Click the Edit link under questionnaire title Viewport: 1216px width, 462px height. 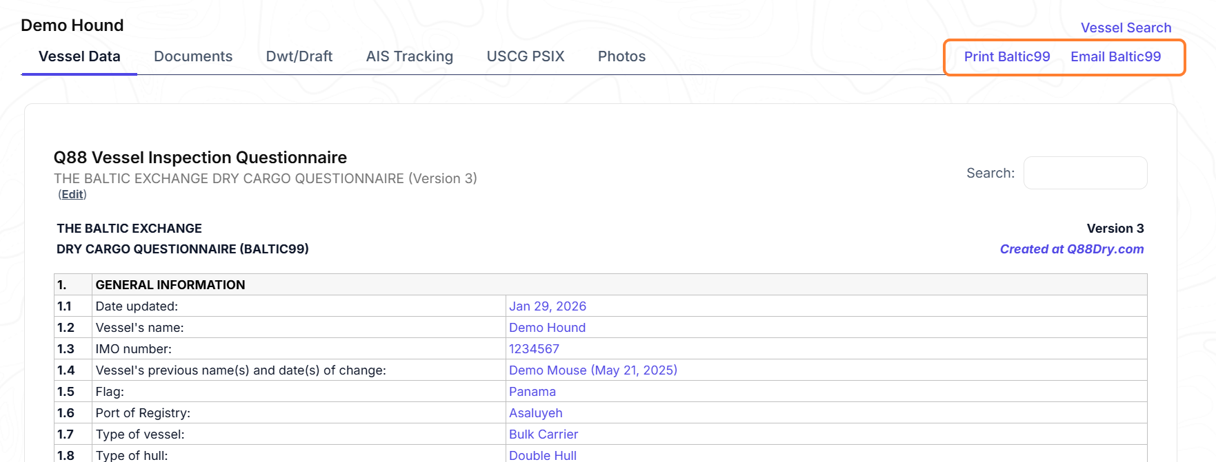tap(72, 194)
